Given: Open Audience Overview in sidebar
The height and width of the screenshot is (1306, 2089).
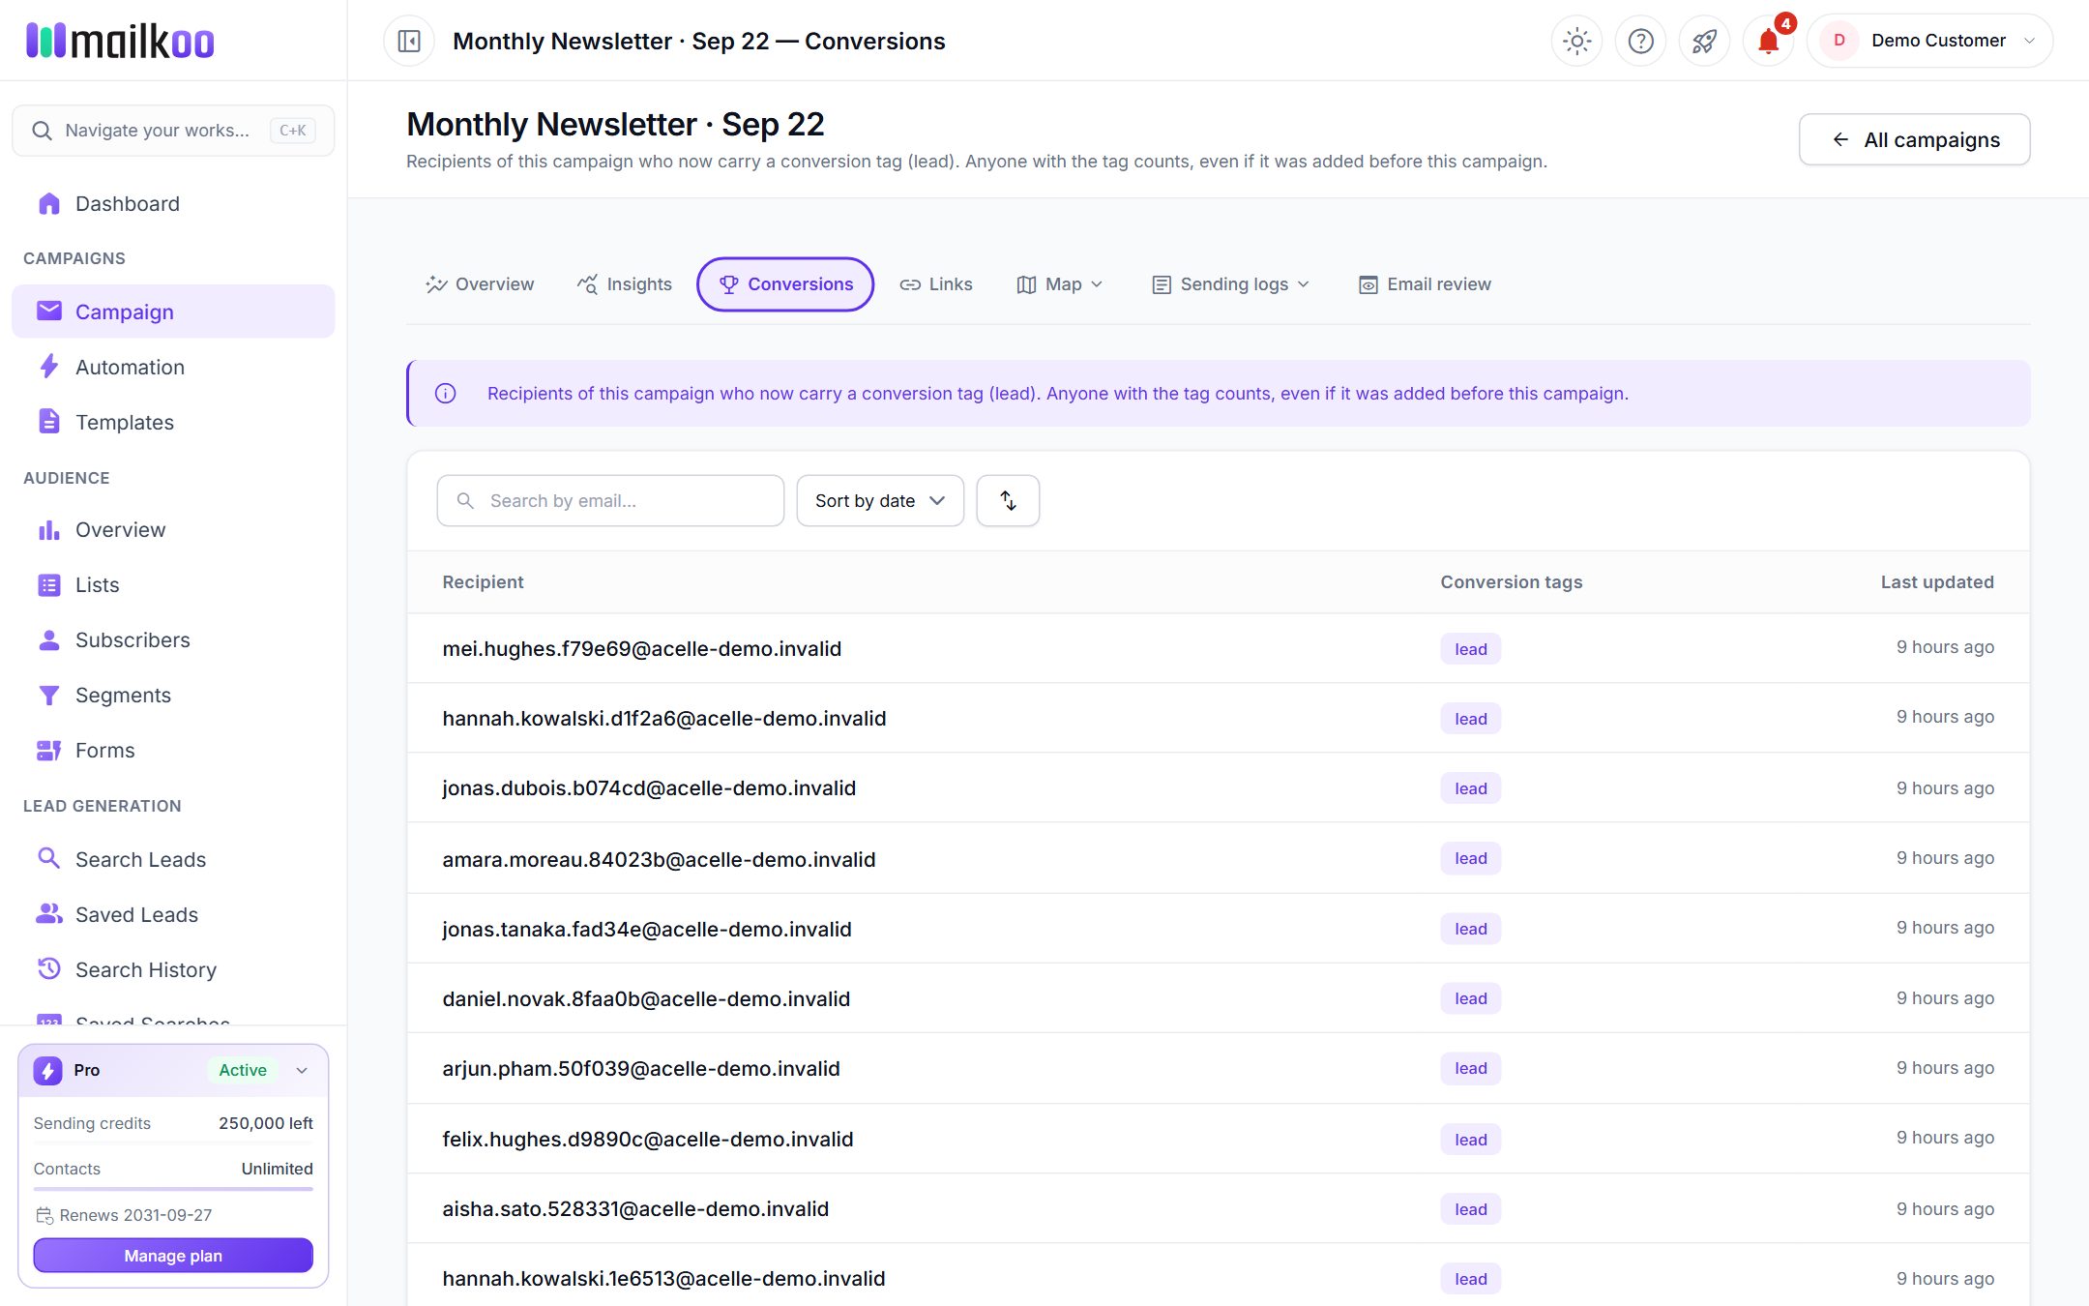Looking at the screenshot, I should coord(173,529).
